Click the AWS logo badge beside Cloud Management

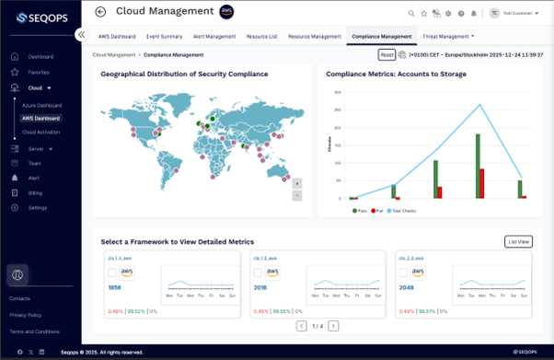coord(226,12)
